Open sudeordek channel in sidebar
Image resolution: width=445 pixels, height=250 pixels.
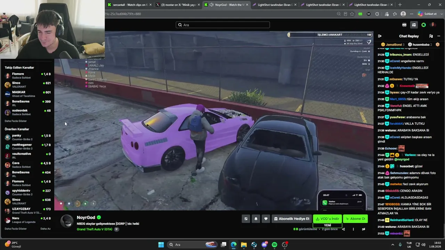[28, 112]
